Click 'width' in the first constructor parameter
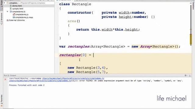 coord(124,13)
